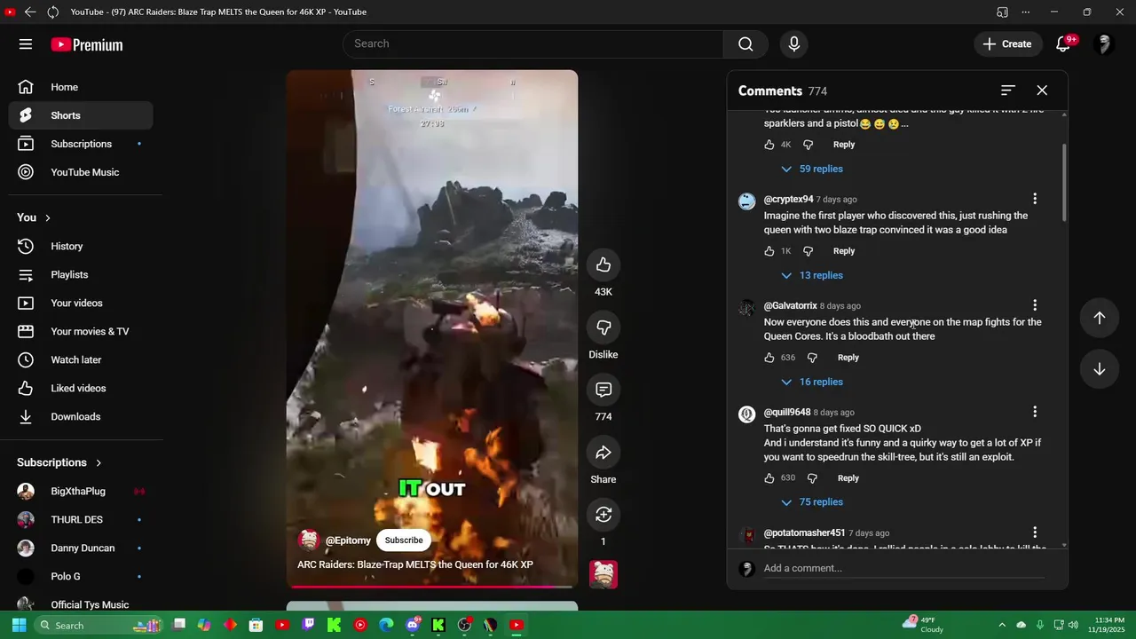Click the comments panel scrollbar
Viewport: 1136px width, 639px height.
[1064, 182]
